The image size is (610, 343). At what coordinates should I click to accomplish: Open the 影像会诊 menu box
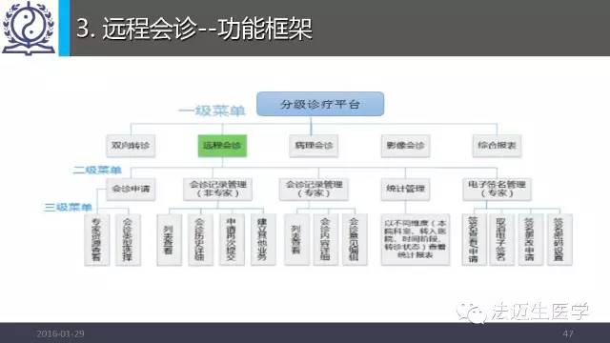pyautogui.click(x=405, y=146)
